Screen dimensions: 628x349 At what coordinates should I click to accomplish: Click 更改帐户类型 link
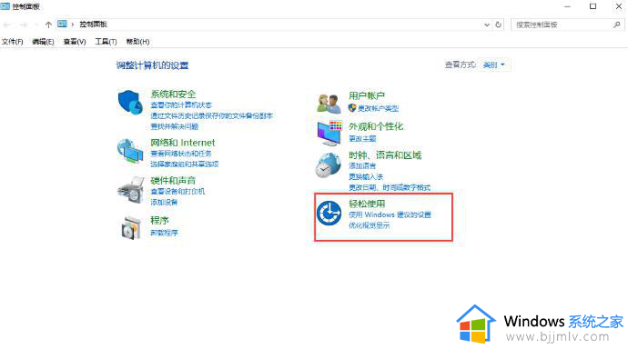coord(378,108)
